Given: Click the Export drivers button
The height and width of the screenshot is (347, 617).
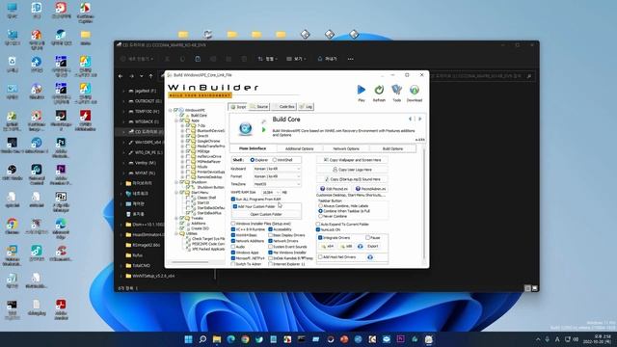Looking at the screenshot, I should pyautogui.click(x=373, y=247).
